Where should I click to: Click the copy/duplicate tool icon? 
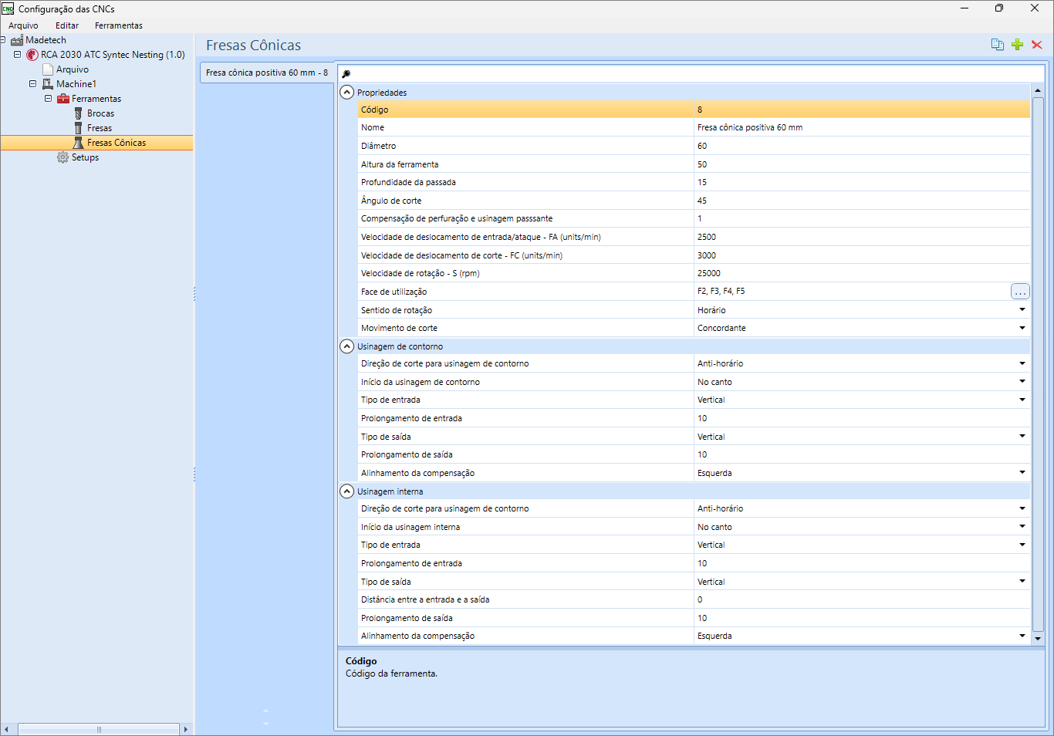[x=998, y=45]
